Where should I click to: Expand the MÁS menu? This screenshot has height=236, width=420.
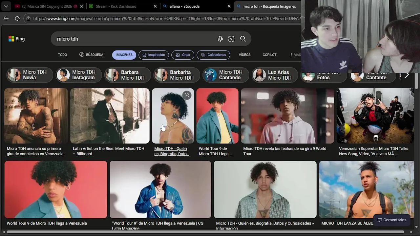click(x=295, y=55)
